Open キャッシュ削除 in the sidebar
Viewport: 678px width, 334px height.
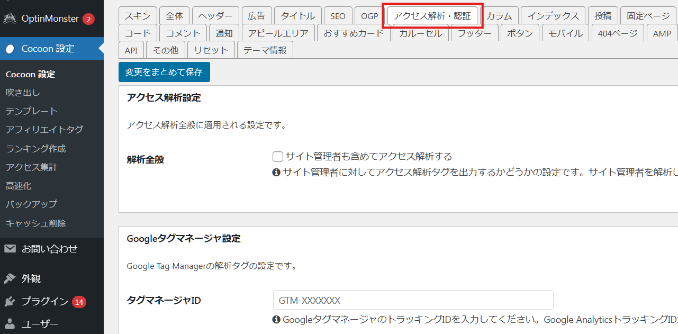point(35,223)
